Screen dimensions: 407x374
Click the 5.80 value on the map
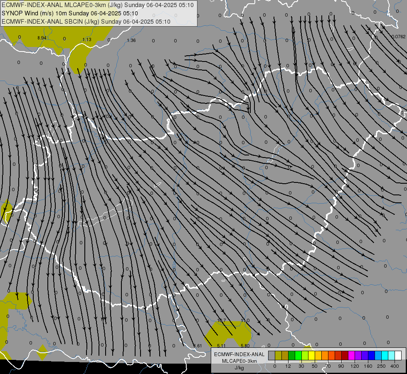coord(245,346)
